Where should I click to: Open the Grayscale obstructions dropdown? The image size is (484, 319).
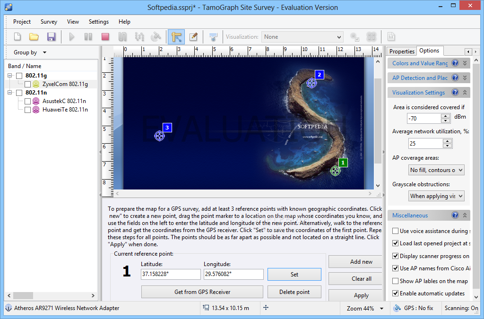pos(436,196)
